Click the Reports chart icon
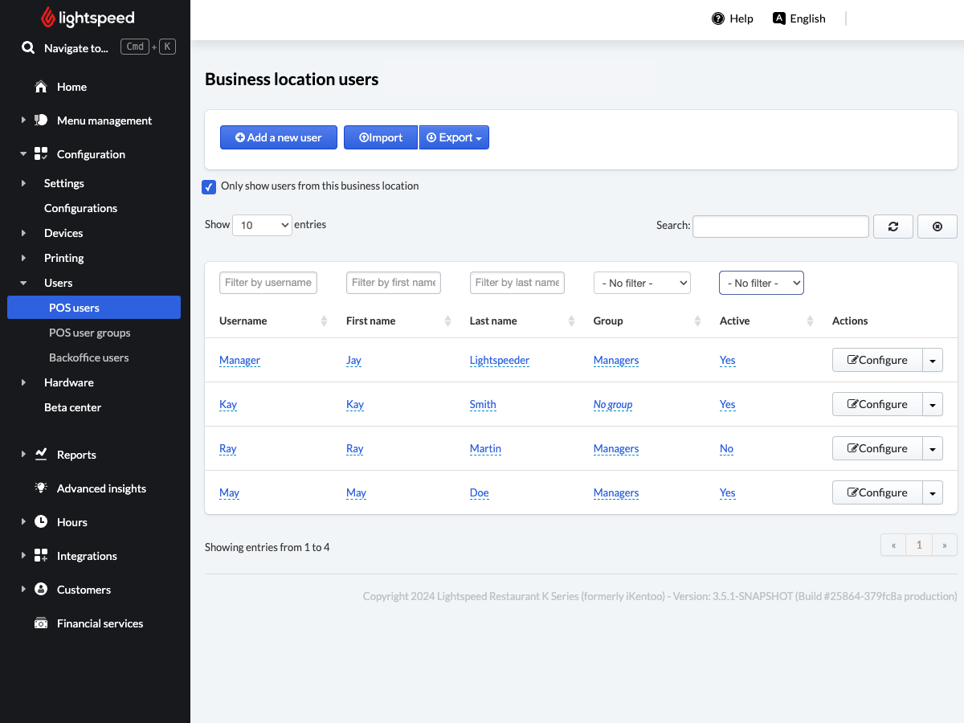964x723 pixels. [x=41, y=455]
